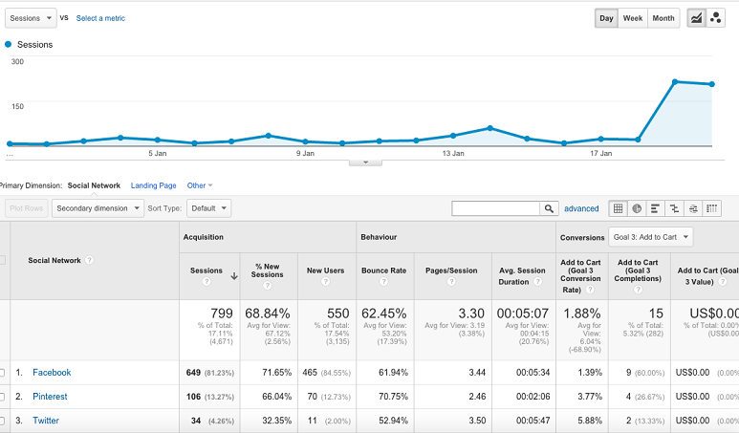Select the line chart type icon
The width and height of the screenshot is (739, 433).
697,18
